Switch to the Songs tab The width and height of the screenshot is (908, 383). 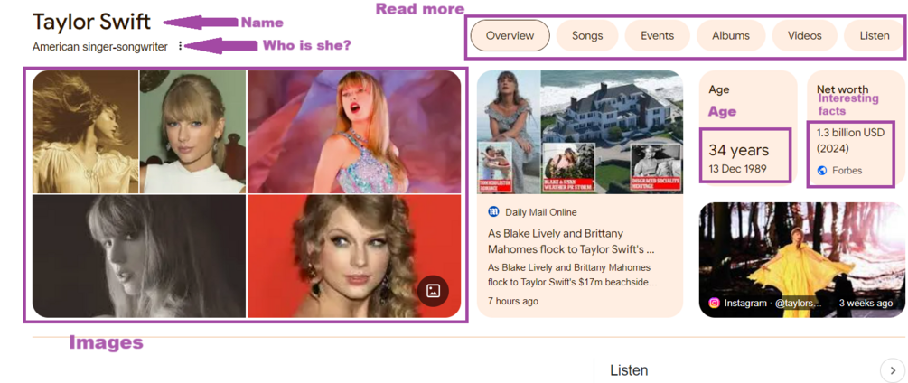click(x=587, y=36)
